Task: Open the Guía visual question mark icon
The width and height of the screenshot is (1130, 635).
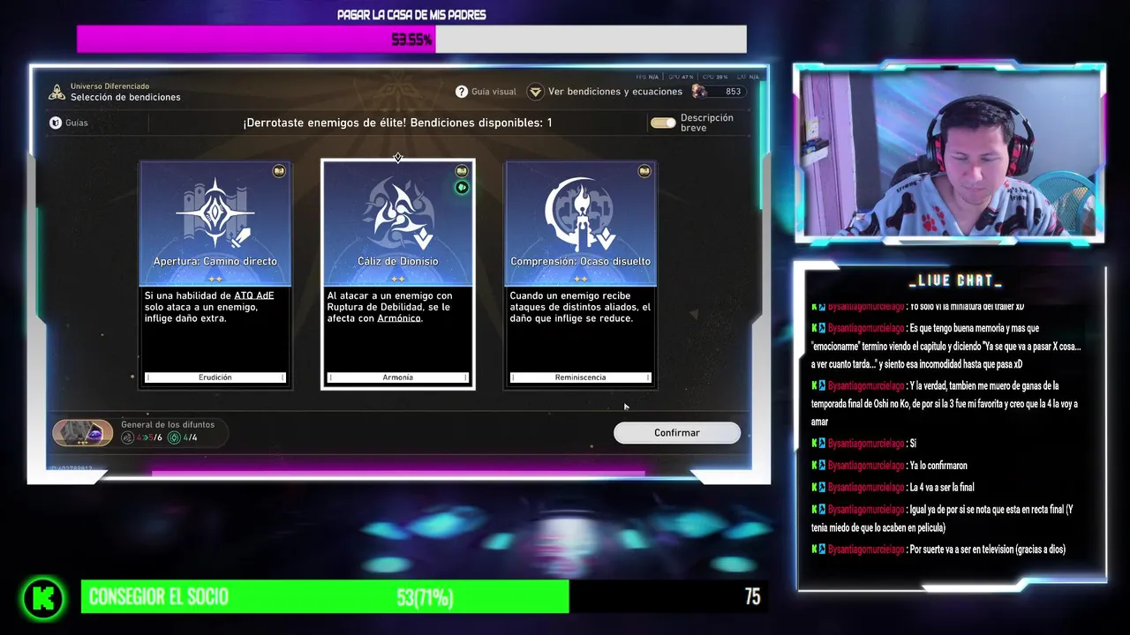Action: [461, 92]
